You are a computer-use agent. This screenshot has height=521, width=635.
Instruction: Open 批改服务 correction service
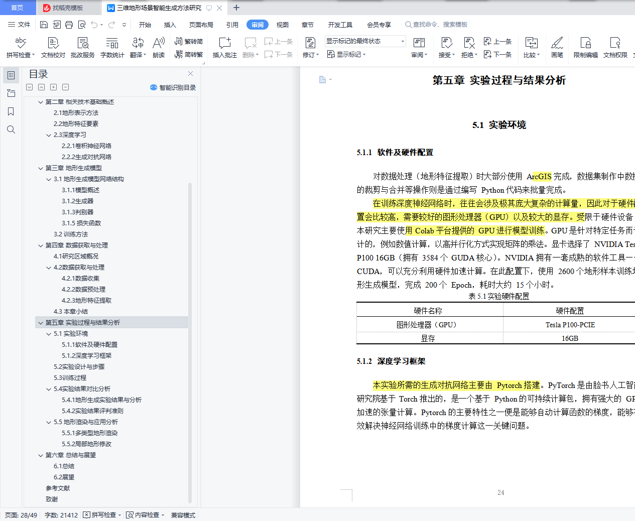[x=83, y=48]
